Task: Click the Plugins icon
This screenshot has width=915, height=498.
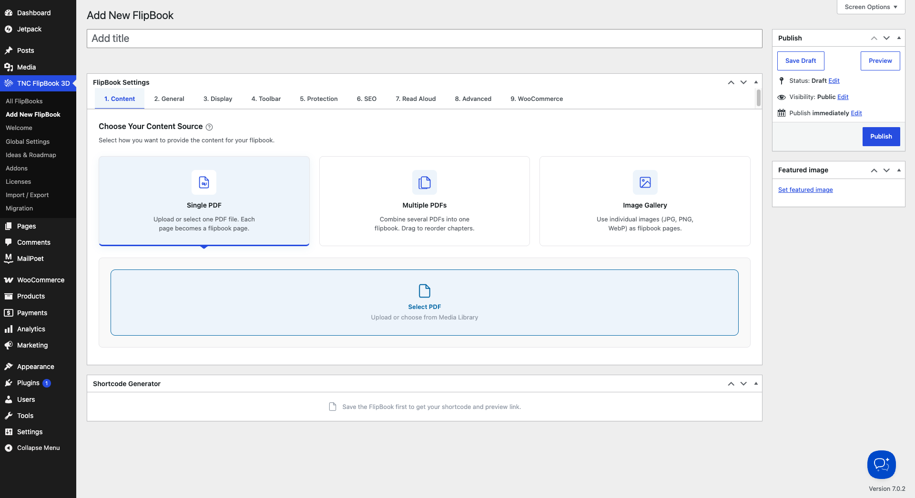Action: pyautogui.click(x=9, y=383)
